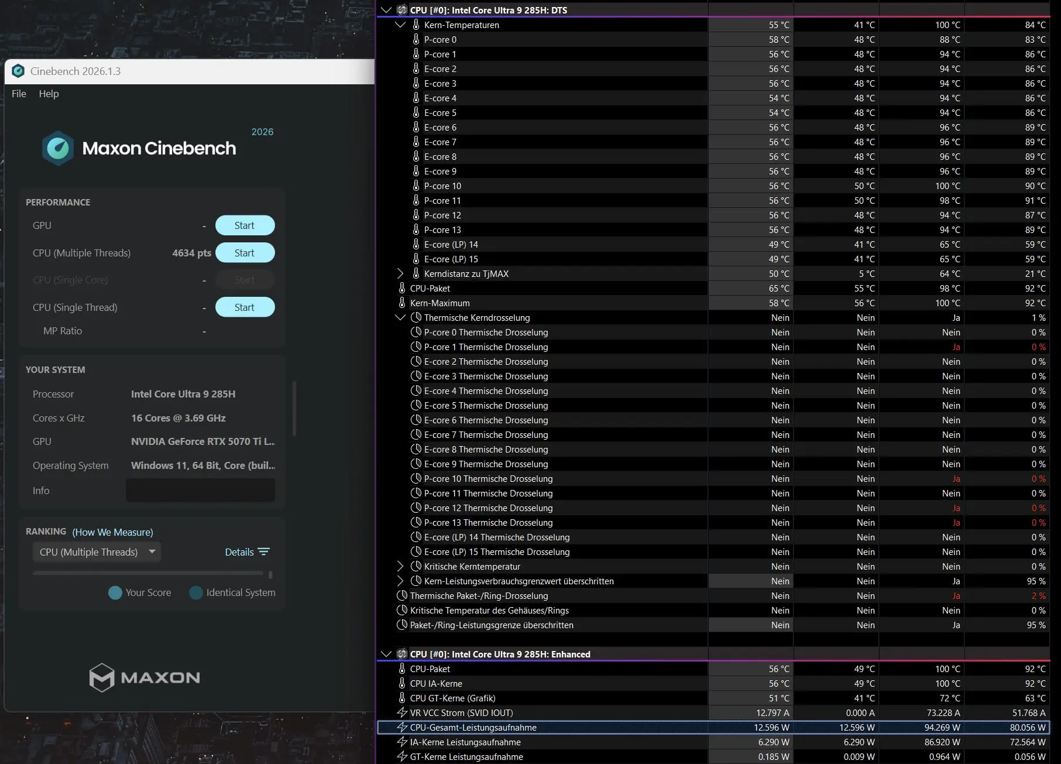
Task: Click the clock icon beside Thermische Kerndrosselung
Action: coord(416,317)
